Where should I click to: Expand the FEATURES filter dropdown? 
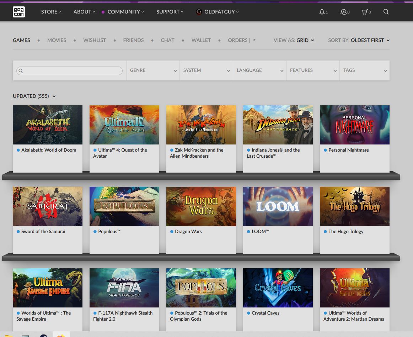[x=313, y=70]
